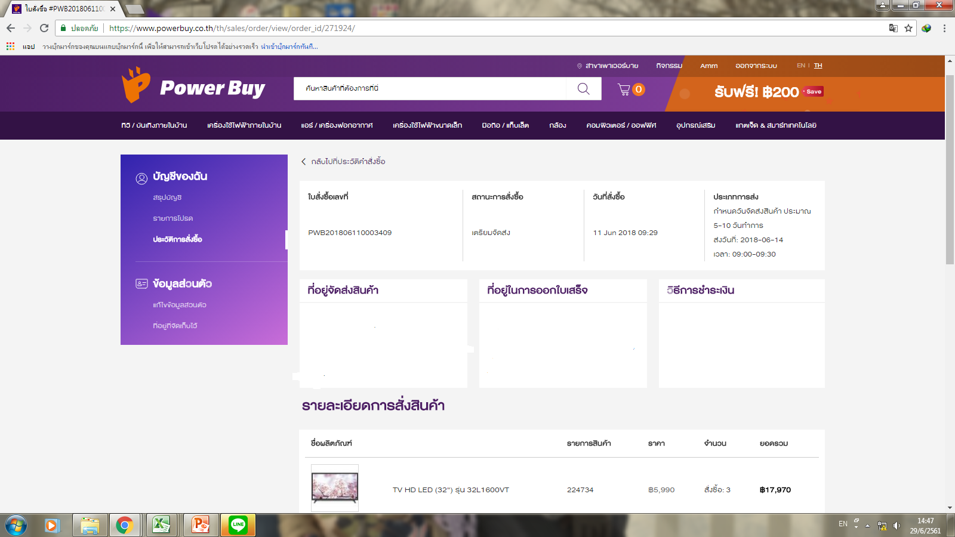
Task: Bookmark this page with star icon
Action: pos(908,28)
